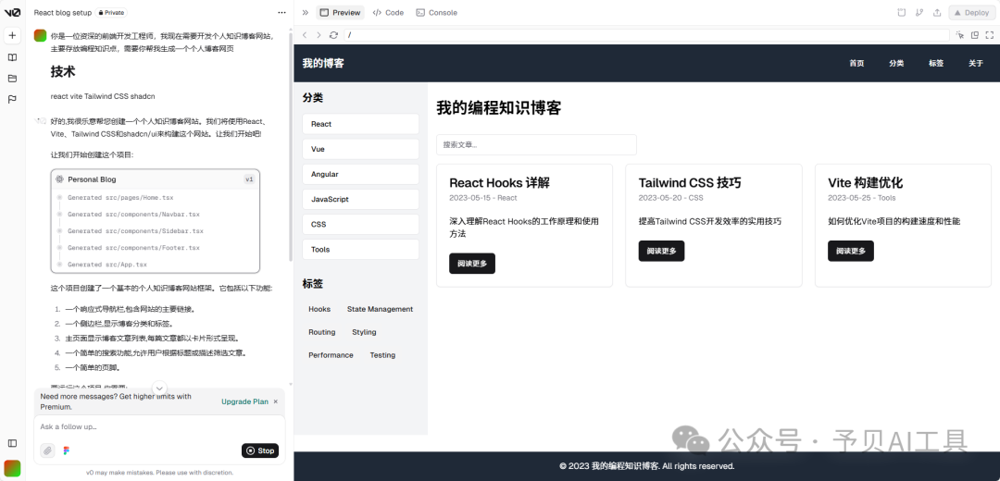Start a new chat with plus icon
This screenshot has width=1000, height=481.
[12, 35]
